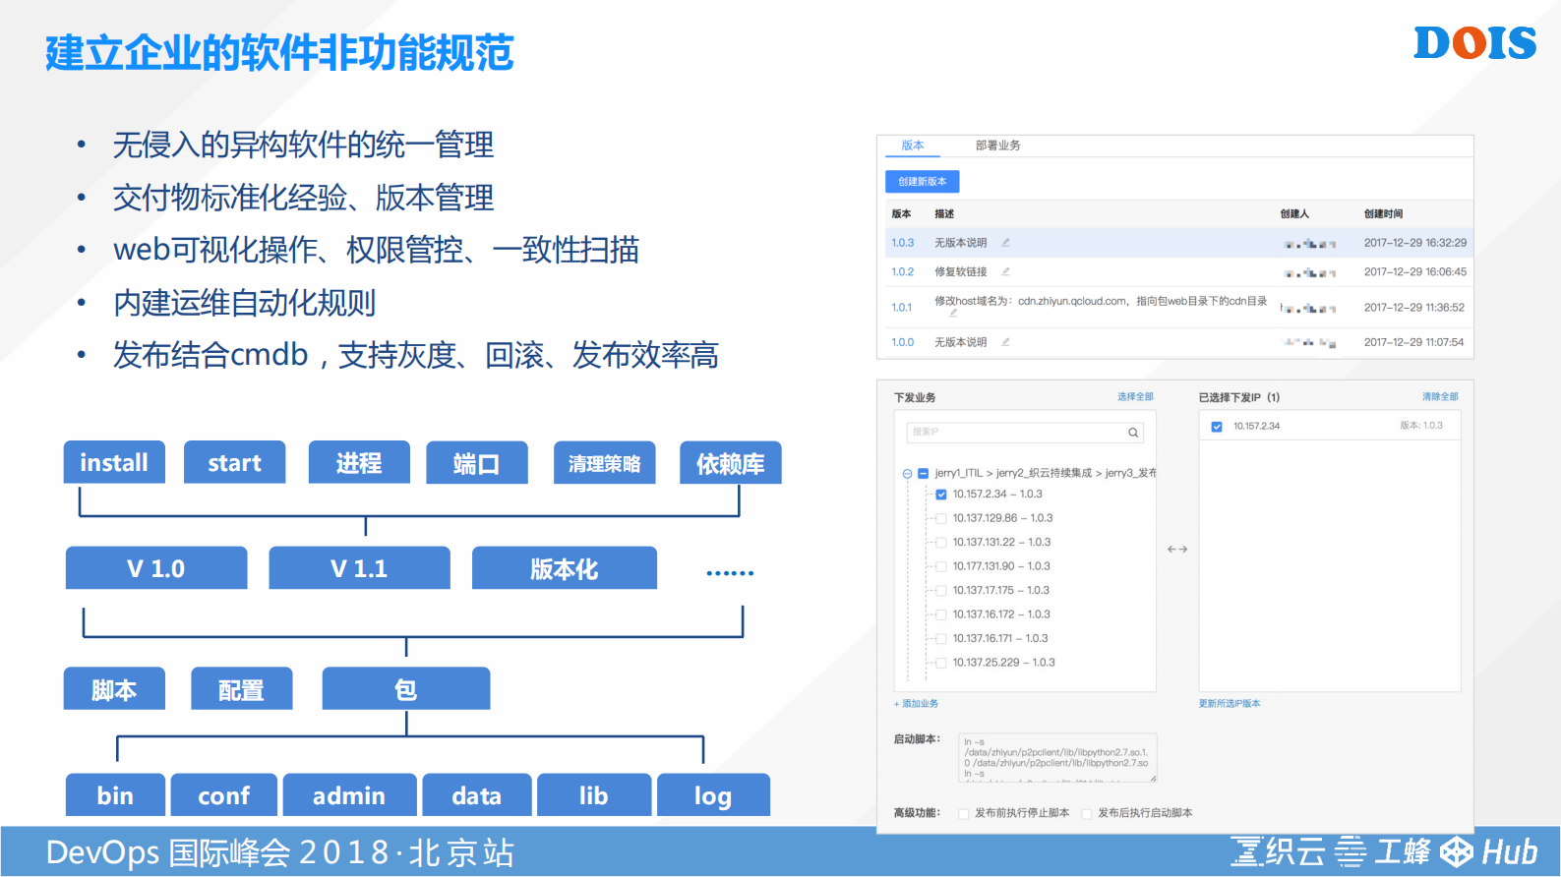Open version 1.0.1 link
1561x877 pixels.
coord(902,308)
